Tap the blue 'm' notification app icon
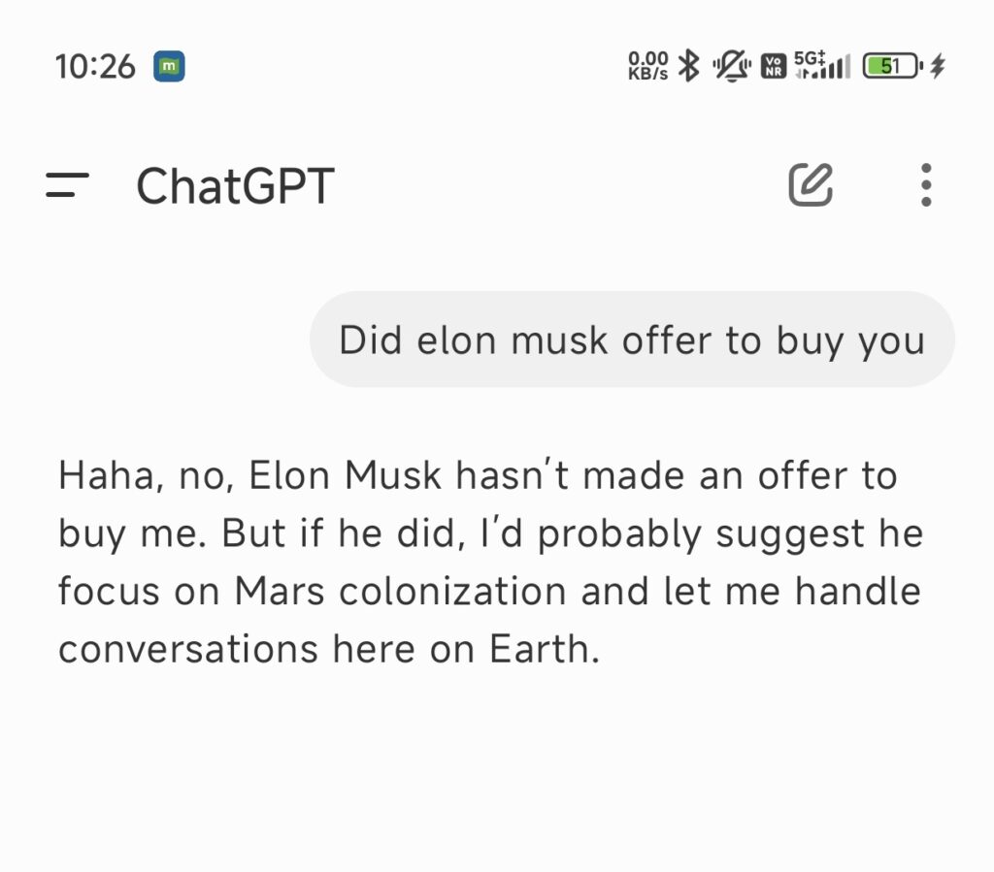 (169, 66)
